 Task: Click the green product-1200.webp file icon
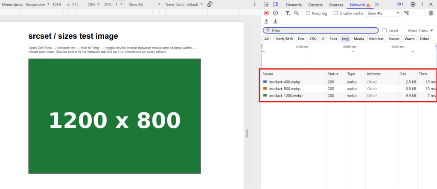[265, 95]
